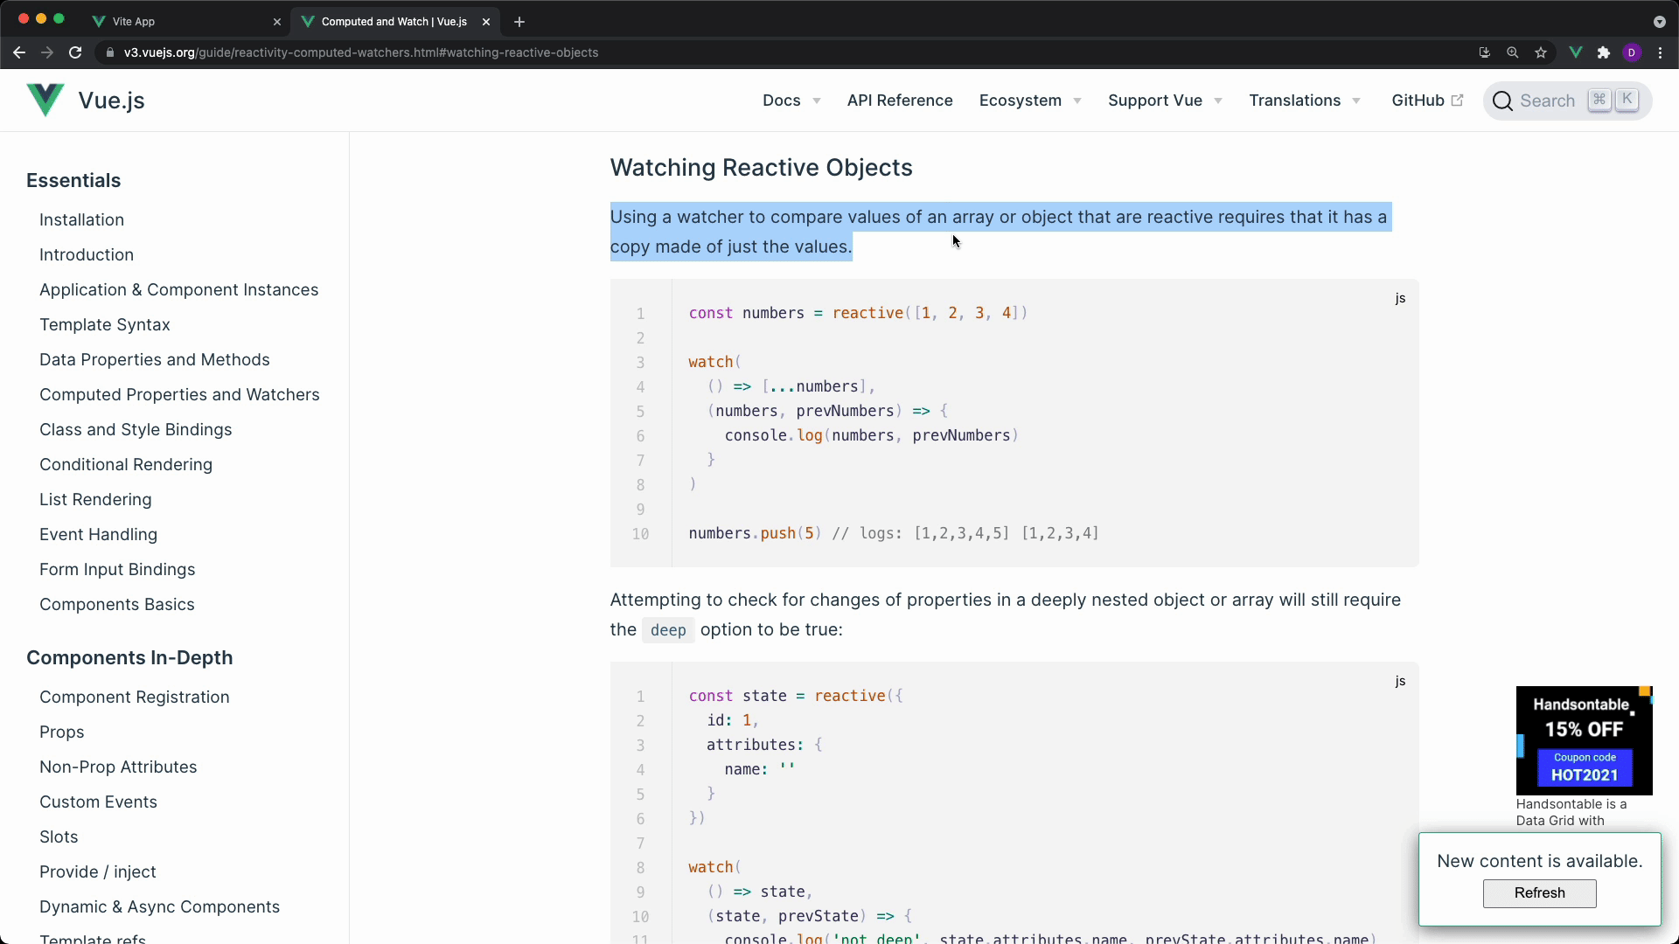Open a new browser tab with plus
1679x944 pixels.
pyautogui.click(x=519, y=22)
